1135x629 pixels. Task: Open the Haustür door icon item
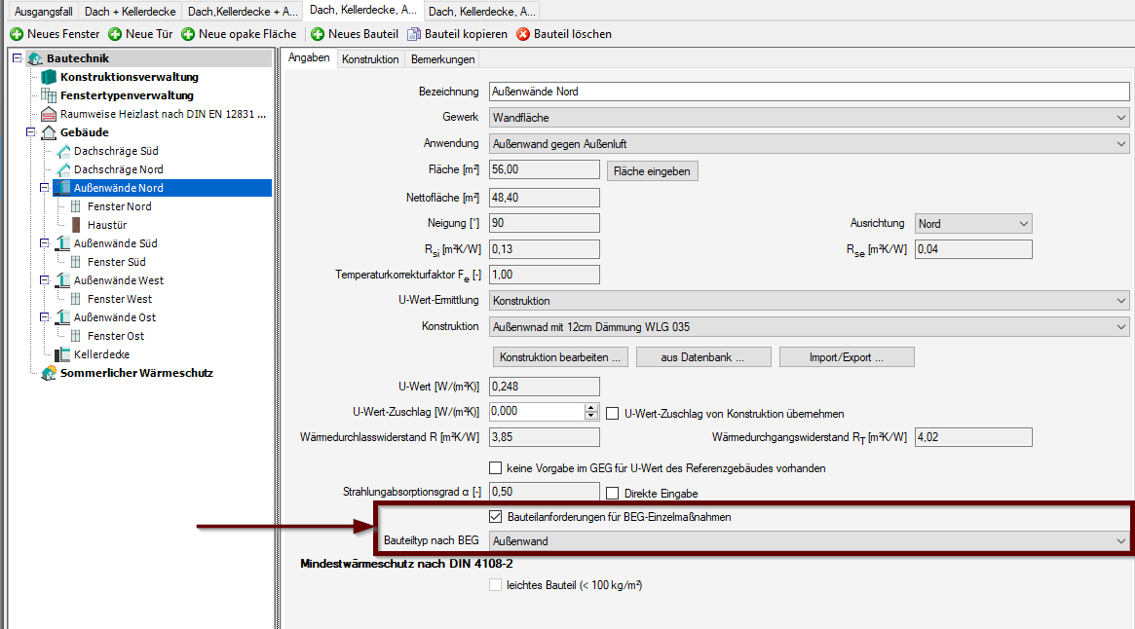pyautogui.click(x=76, y=225)
